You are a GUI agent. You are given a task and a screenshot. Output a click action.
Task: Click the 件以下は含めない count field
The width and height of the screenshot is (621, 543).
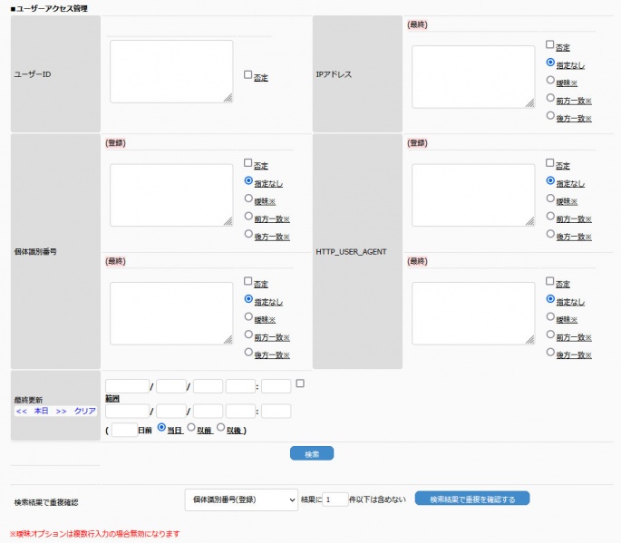coord(335,499)
